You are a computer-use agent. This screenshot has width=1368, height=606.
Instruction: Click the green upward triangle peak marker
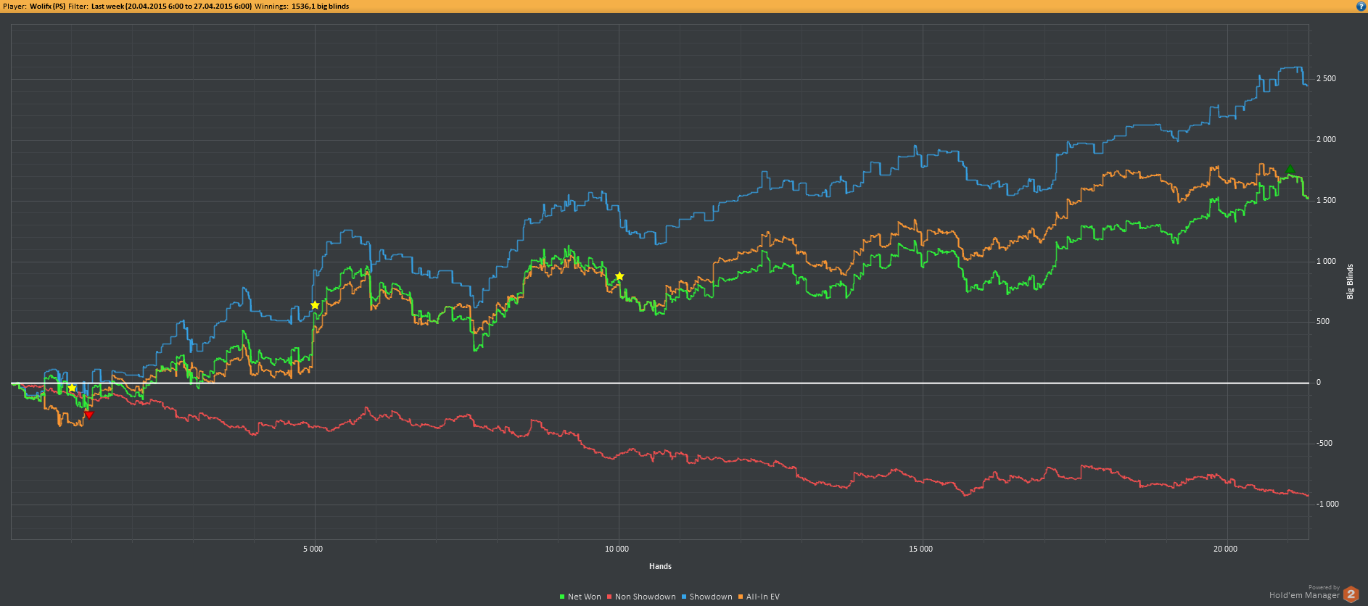1290,170
